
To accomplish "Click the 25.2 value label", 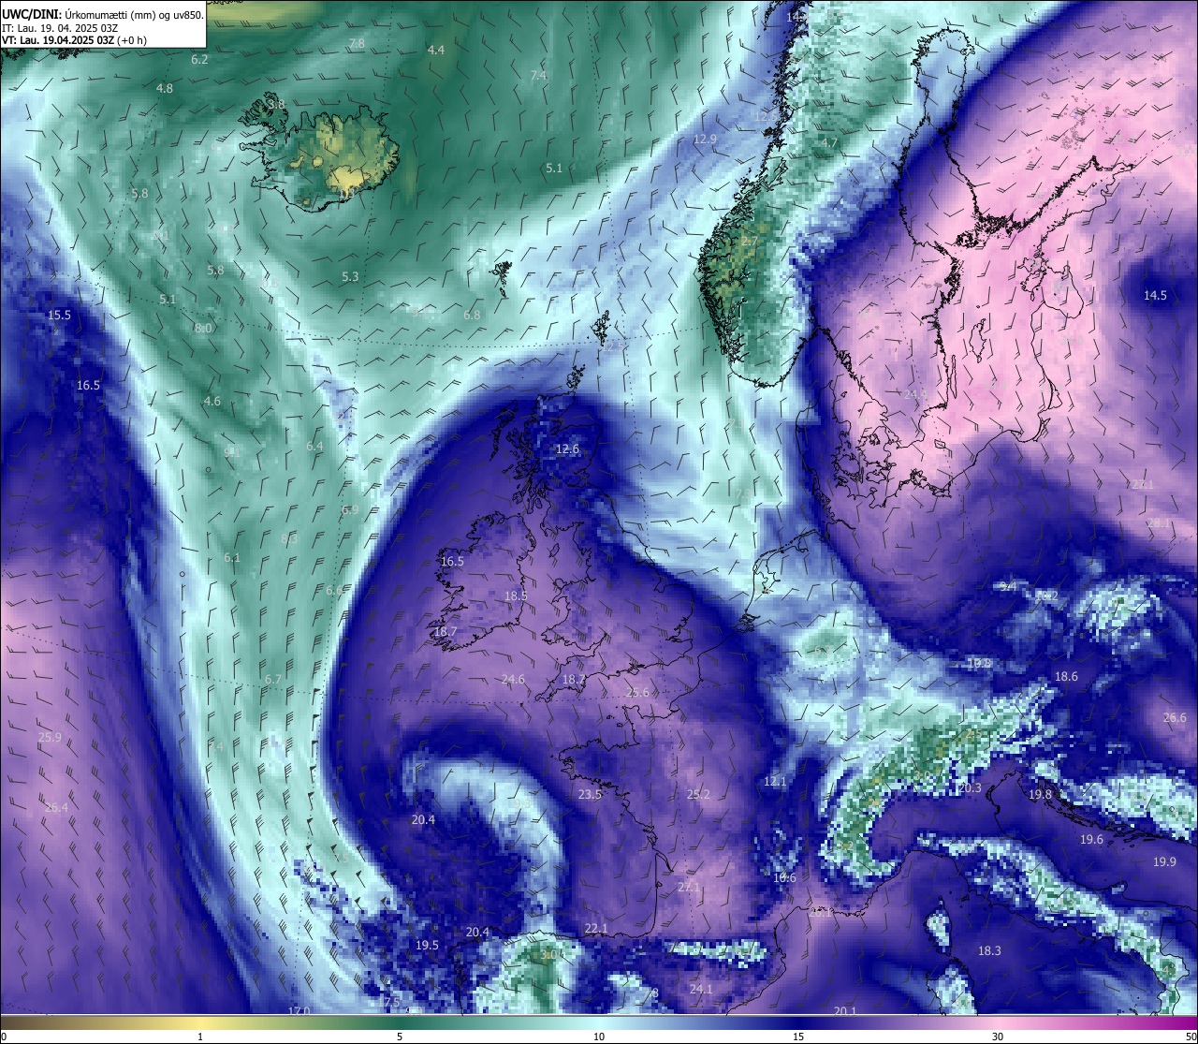I will coord(698,794).
